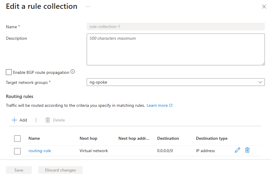Enable BGP route propagation
Screen dimensions: 271x178
tap(9, 72)
